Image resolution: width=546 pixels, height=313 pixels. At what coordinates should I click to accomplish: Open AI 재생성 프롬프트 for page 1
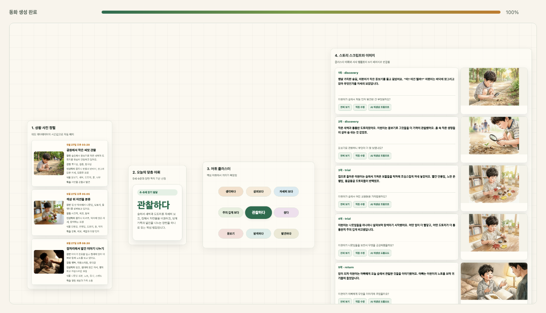pyautogui.click(x=380, y=107)
